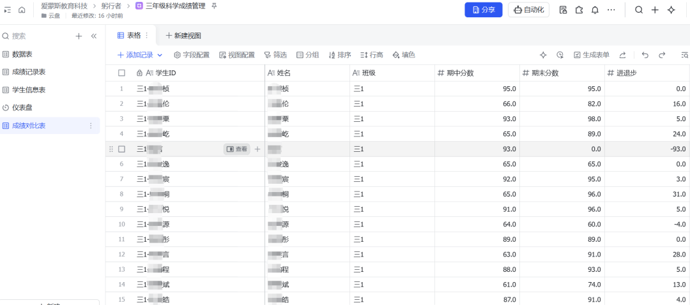Open the AI assistant sparkle icon in header

[x=671, y=10]
